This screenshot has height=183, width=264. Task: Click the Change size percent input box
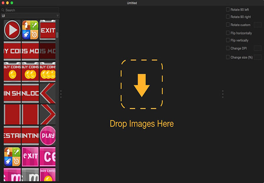[257, 57]
